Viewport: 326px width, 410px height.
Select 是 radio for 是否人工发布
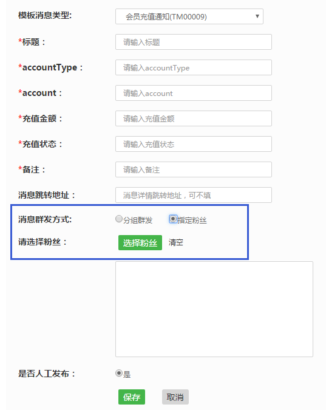point(119,373)
